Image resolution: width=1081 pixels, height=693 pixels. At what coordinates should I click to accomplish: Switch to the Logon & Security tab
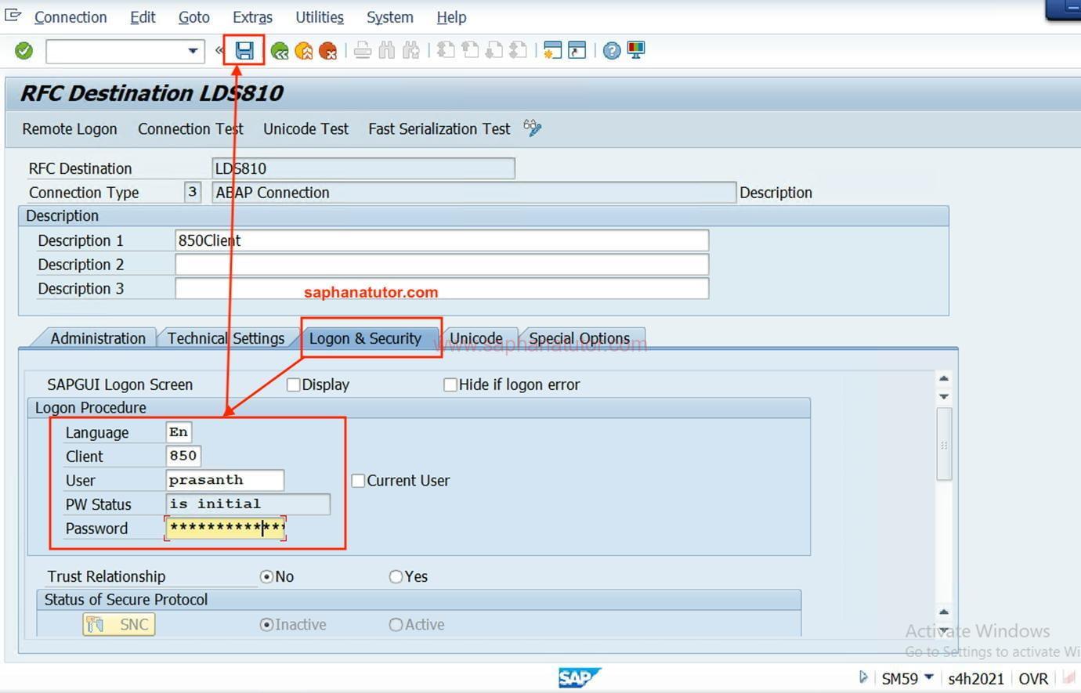(365, 338)
